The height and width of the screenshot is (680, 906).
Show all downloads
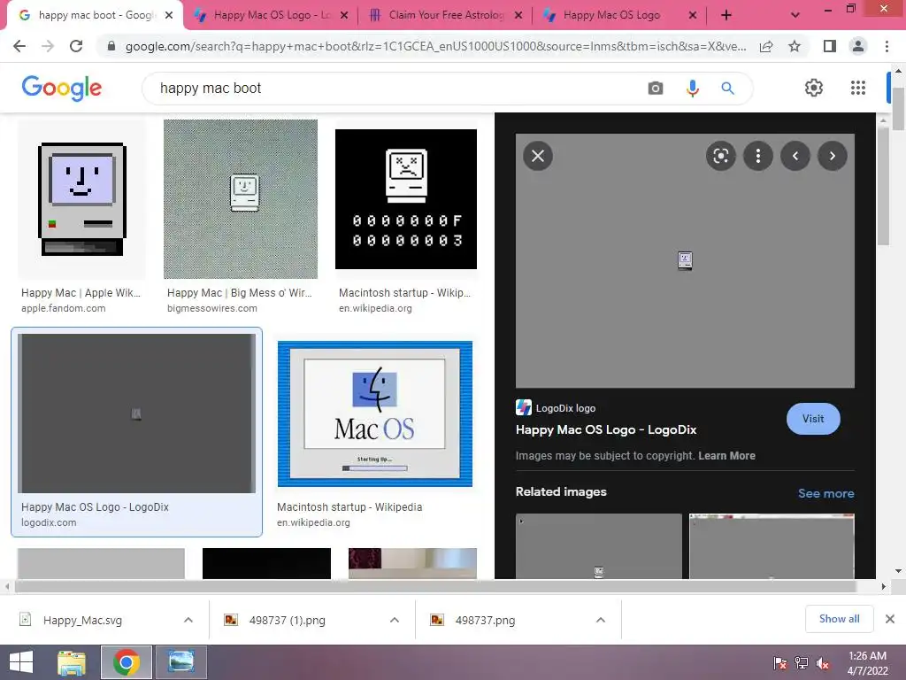pyautogui.click(x=839, y=619)
